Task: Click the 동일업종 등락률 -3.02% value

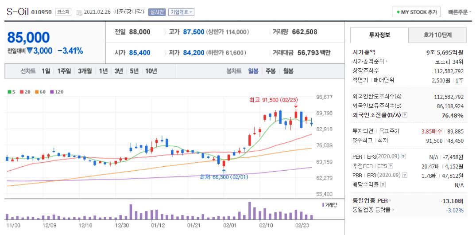Action: pos(454,210)
